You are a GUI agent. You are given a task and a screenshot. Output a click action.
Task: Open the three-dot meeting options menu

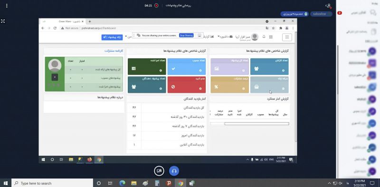(7, 5)
